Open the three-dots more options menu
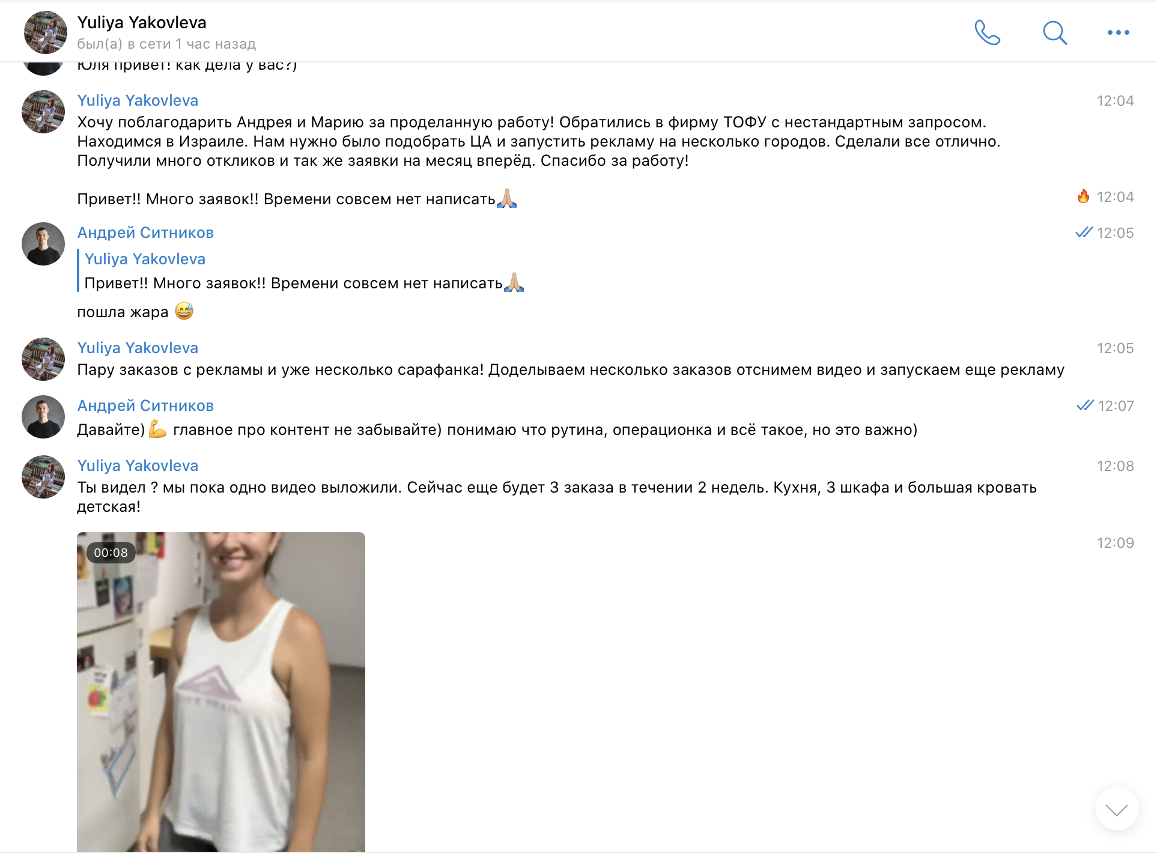The image size is (1157, 859). point(1118,32)
